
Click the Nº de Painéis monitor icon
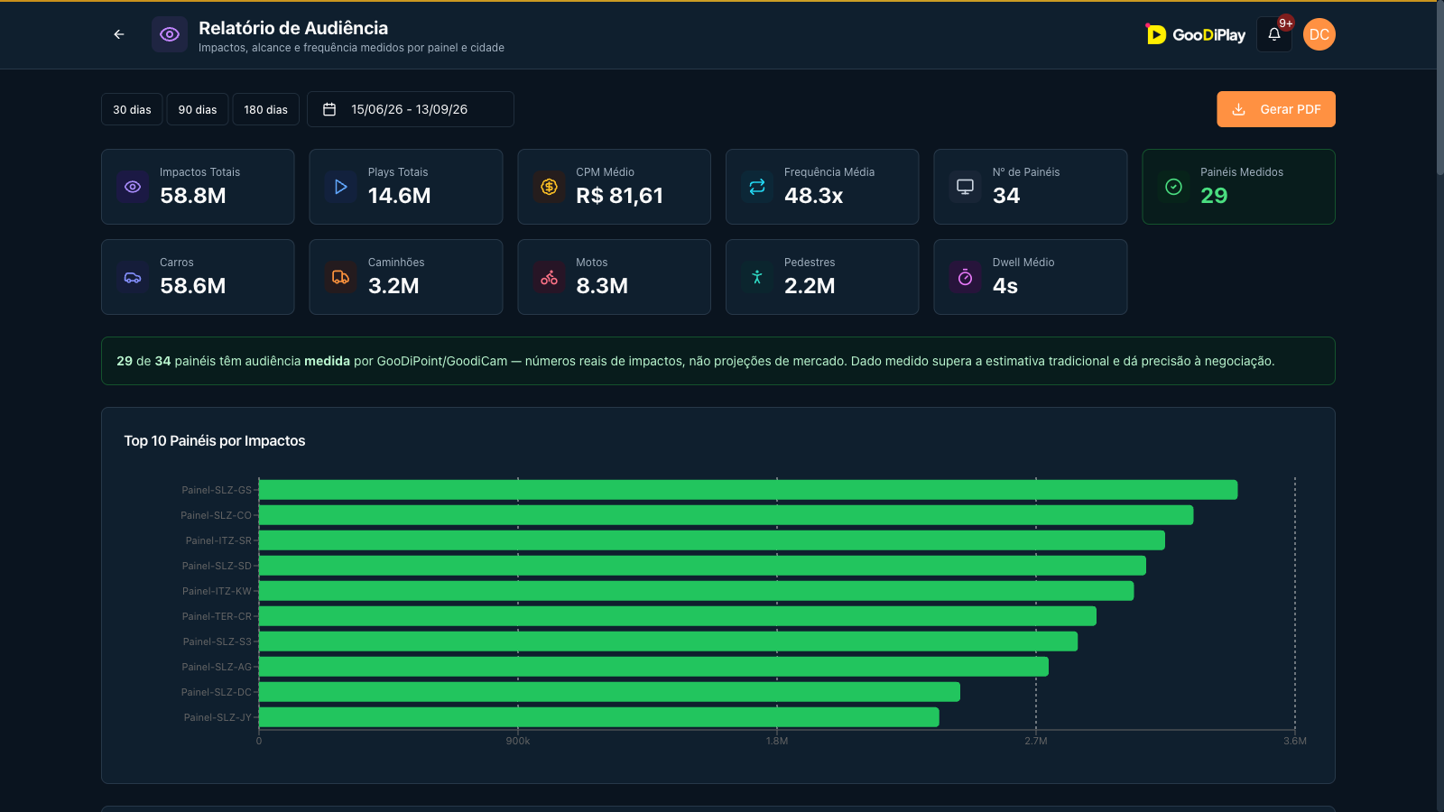pyautogui.click(x=965, y=187)
